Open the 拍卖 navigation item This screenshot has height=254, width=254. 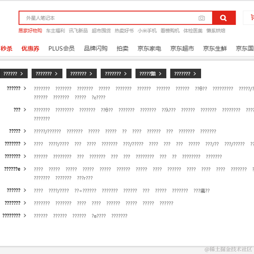[x=122, y=49]
